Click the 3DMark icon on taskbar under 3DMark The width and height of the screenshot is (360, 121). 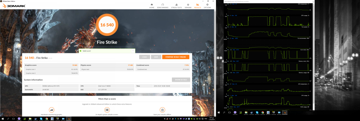coord(68,119)
